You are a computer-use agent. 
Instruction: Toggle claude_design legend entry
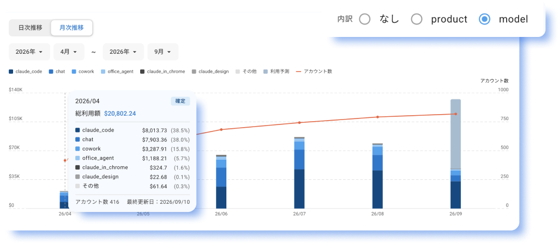[x=210, y=71]
